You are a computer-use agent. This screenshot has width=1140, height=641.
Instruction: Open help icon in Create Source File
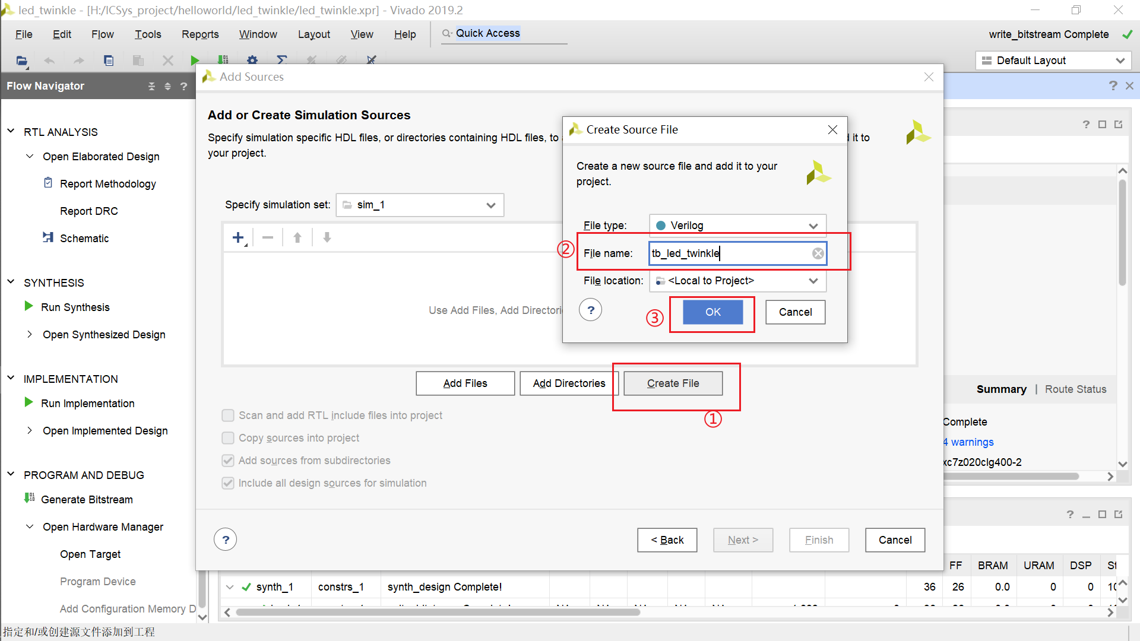tap(590, 310)
